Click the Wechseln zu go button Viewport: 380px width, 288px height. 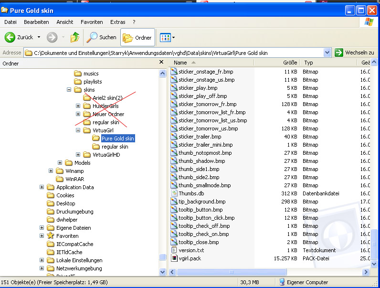(354, 53)
